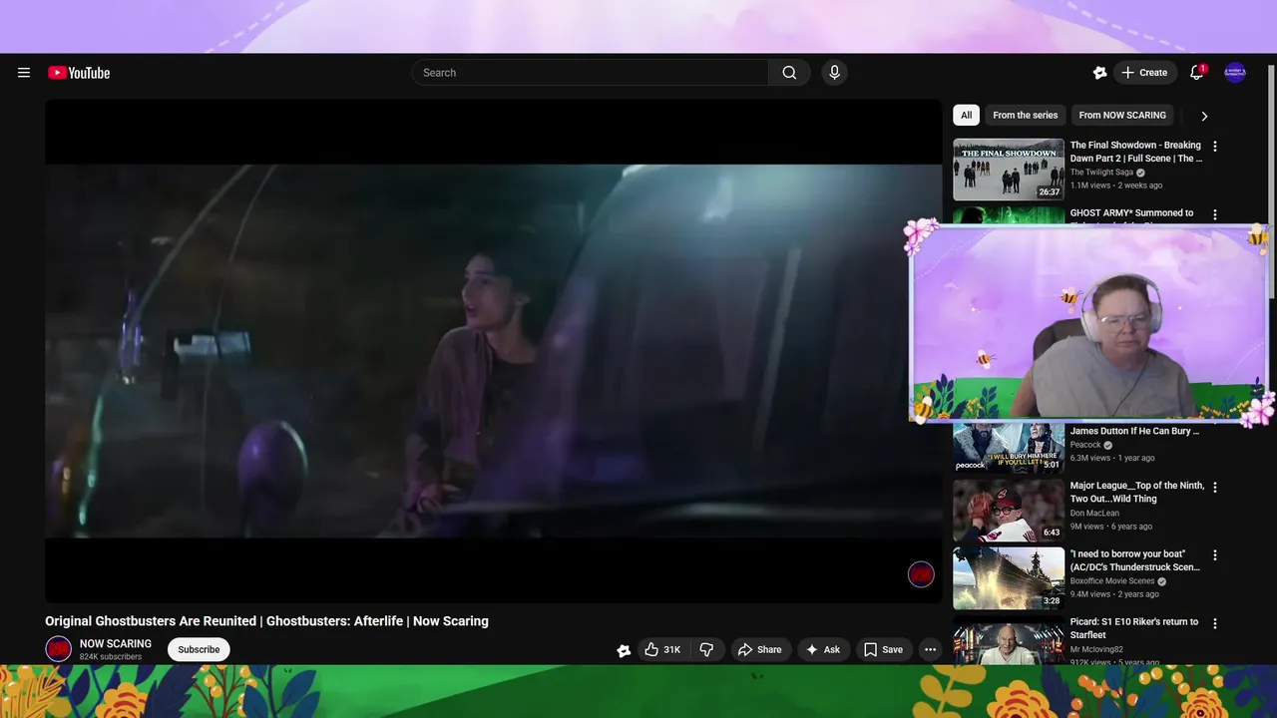Click the video player to pause playback
Image resolution: width=1277 pixels, height=718 pixels.
493,351
